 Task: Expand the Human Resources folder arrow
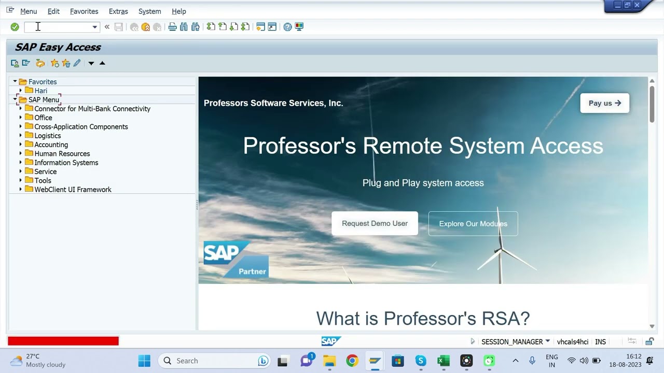click(x=21, y=153)
